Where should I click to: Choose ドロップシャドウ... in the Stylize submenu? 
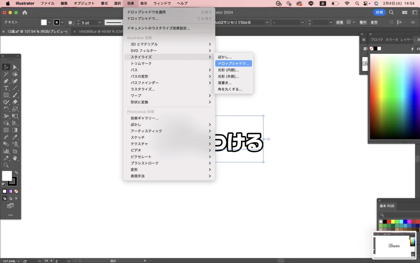(233, 64)
